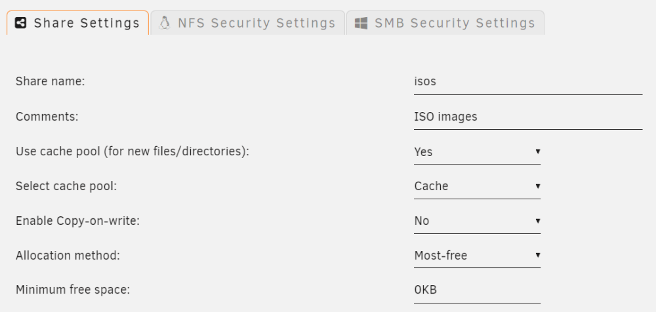
Task: Switch to the NFS Security Settings tab
Action: tap(248, 22)
